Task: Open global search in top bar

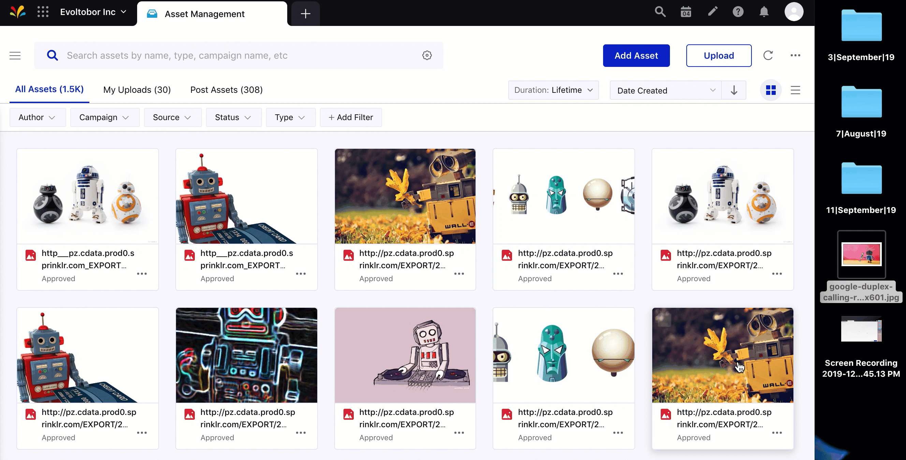Action: click(660, 12)
